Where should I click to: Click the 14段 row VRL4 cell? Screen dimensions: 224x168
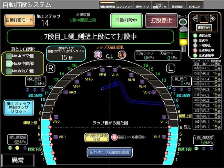pos(205,79)
